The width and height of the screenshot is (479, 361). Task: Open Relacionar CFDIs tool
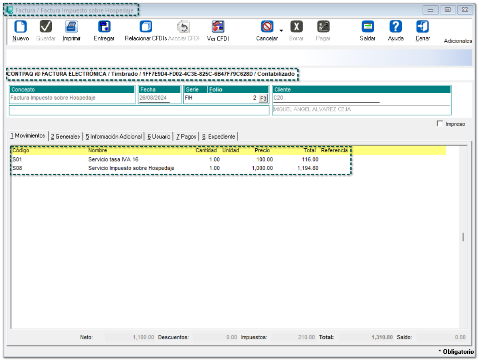[146, 27]
